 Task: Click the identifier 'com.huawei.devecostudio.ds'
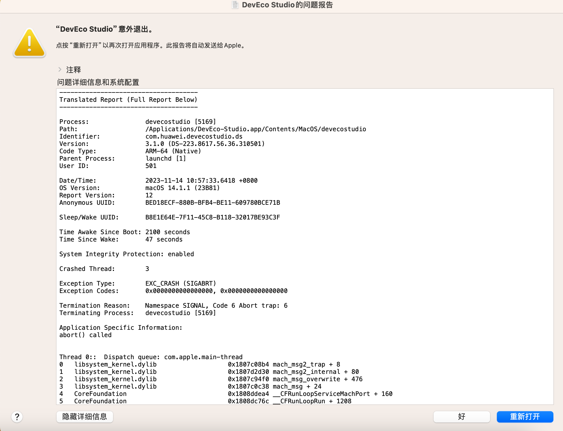click(194, 136)
